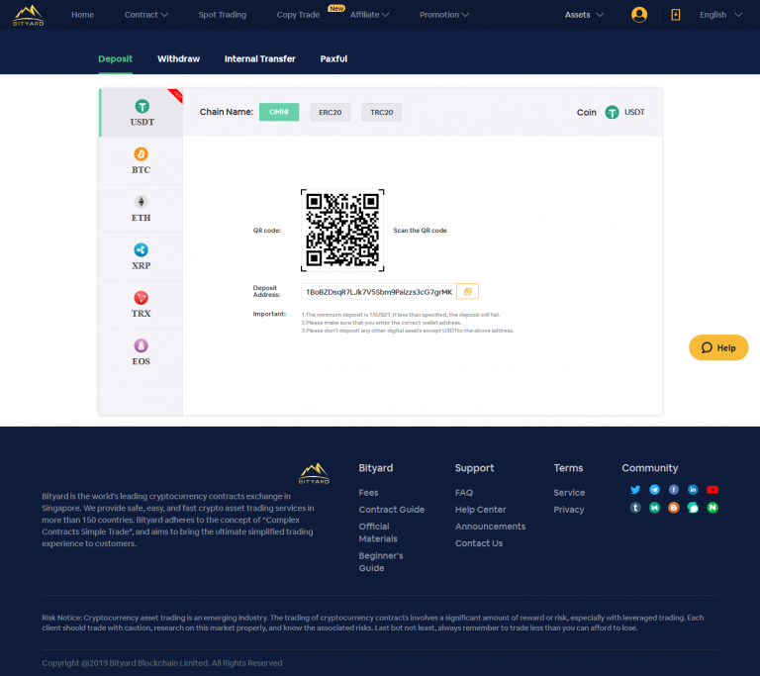760x676 pixels.
Task: Open the green chat bubble community icon
Action: point(693,507)
